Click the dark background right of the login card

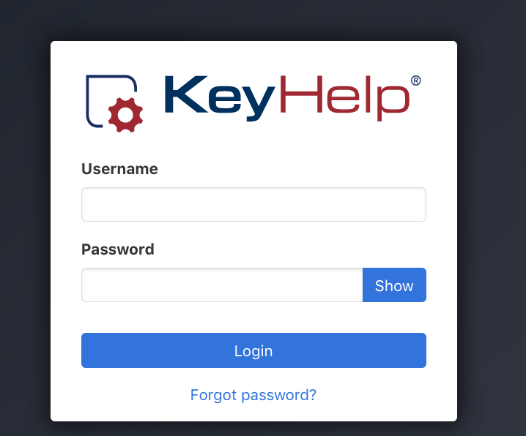click(492, 231)
